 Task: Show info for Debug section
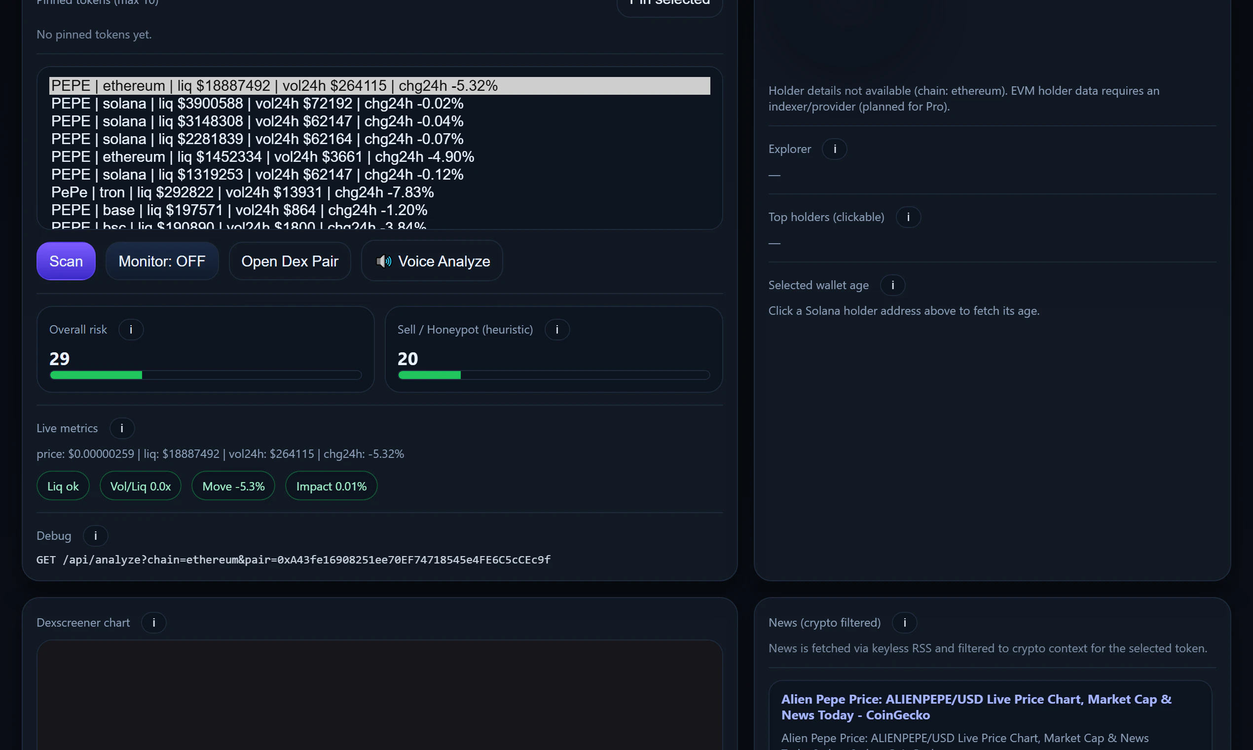pos(96,536)
